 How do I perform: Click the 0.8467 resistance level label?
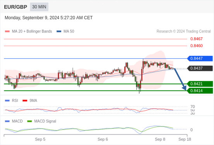pos(197,39)
